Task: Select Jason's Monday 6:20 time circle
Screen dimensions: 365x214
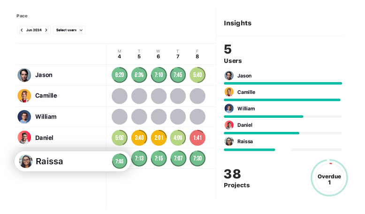Action: click(x=120, y=75)
